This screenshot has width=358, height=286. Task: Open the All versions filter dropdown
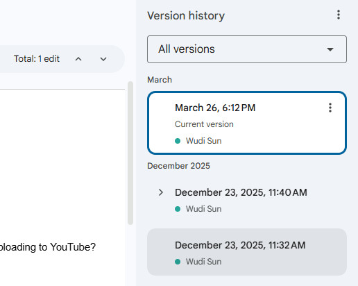click(x=247, y=49)
